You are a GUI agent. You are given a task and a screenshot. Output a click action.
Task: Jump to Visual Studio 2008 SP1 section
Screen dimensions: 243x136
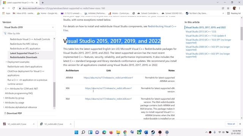[208, 48]
